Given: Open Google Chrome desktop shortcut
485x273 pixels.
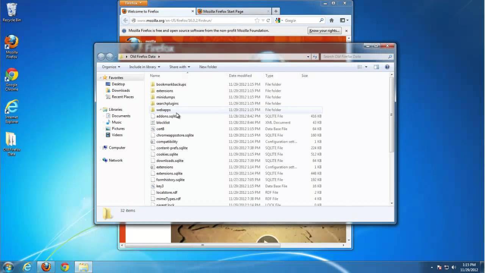Looking at the screenshot, I should 12,80.
